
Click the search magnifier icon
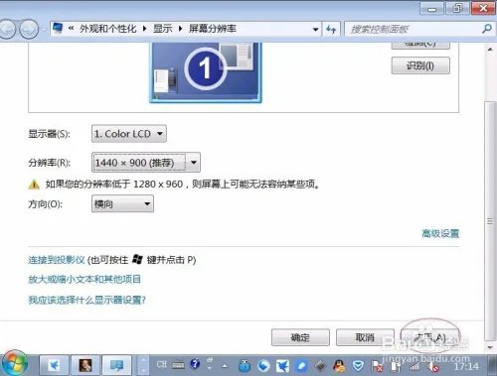(x=486, y=29)
